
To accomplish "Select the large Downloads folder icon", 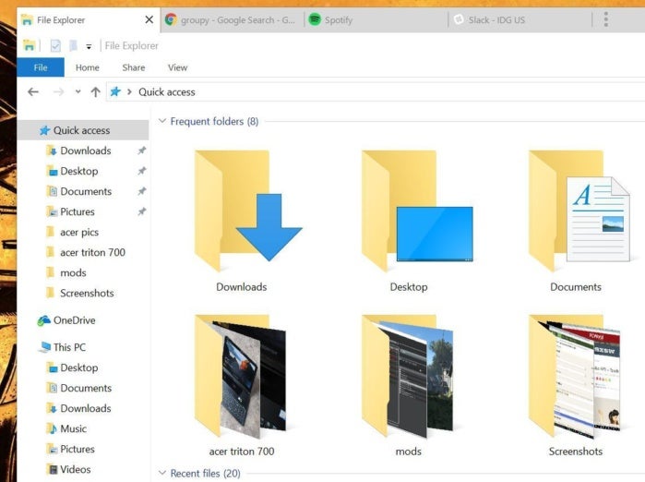I will click(x=248, y=211).
